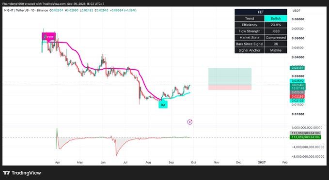Click the NIGHT / TetherUS symbol title
The image size is (329, 180).
point(26,10)
